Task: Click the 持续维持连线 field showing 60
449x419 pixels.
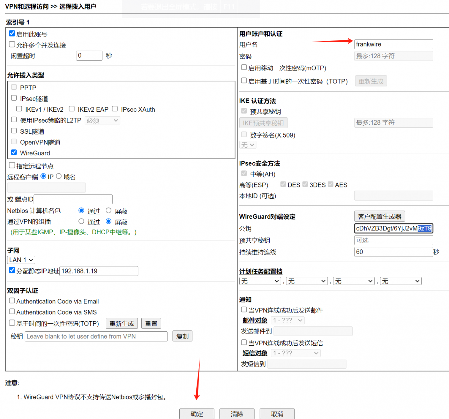Action: click(394, 252)
